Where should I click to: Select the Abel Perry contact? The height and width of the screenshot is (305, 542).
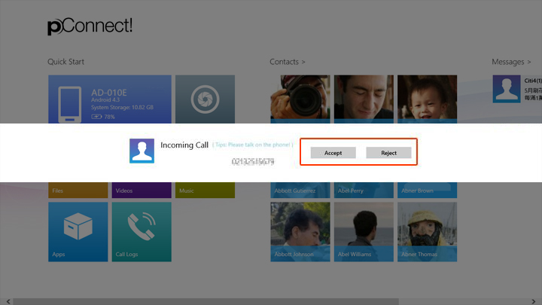point(364,190)
